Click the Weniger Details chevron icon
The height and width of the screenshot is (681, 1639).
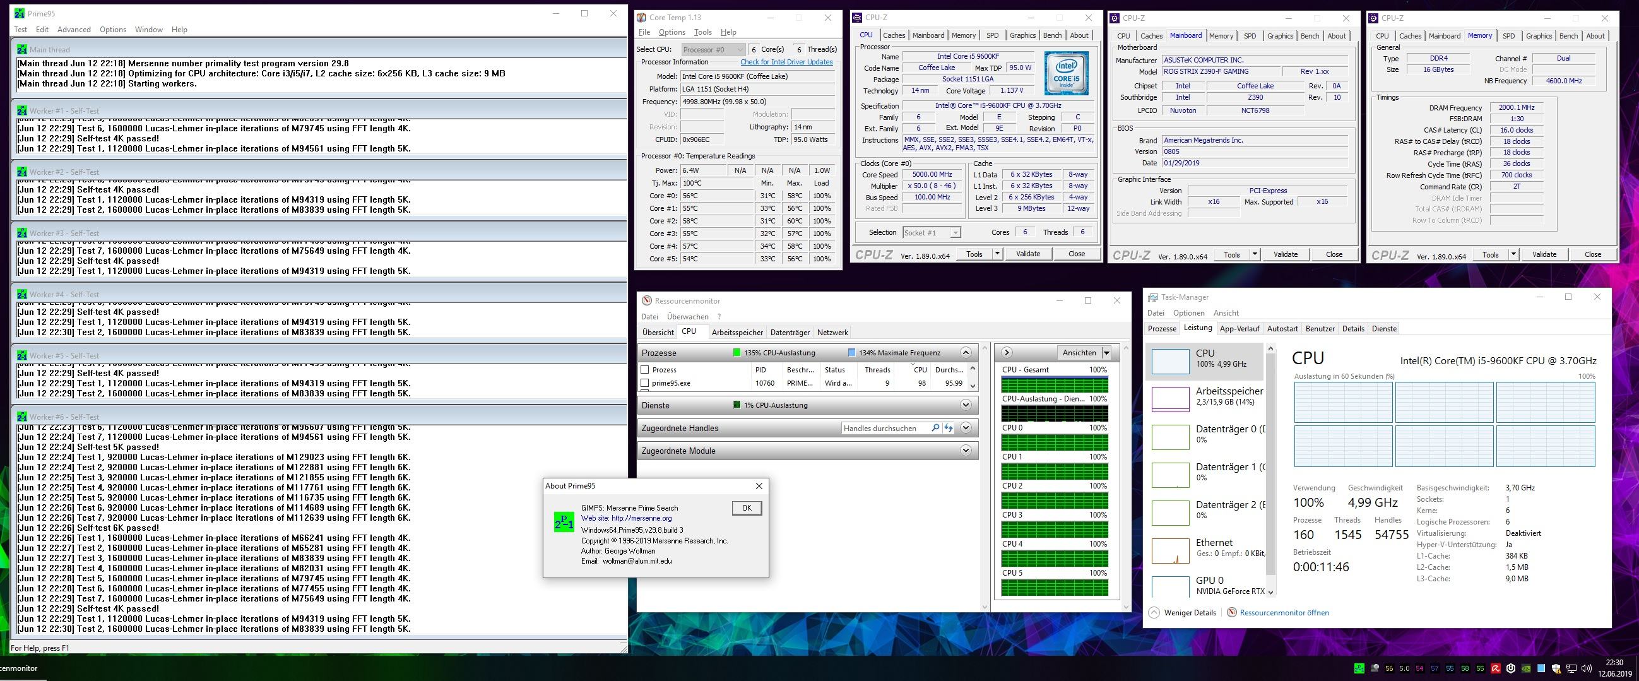[x=1154, y=612]
